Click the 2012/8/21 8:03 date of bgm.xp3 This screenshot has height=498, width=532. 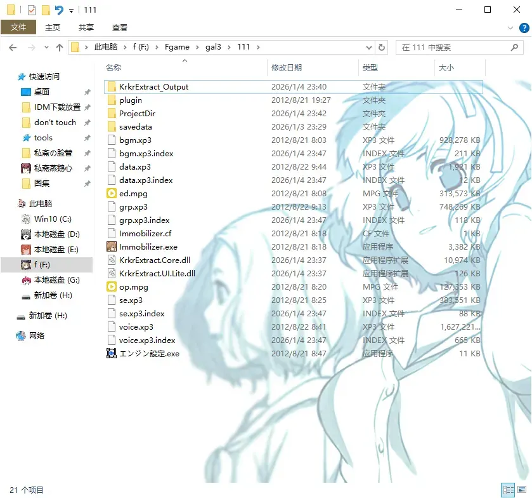coord(299,140)
